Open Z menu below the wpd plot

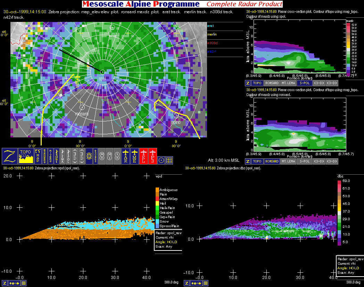point(3,283)
